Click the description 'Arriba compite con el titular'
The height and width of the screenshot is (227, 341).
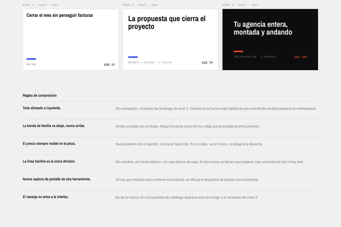coord(188,126)
